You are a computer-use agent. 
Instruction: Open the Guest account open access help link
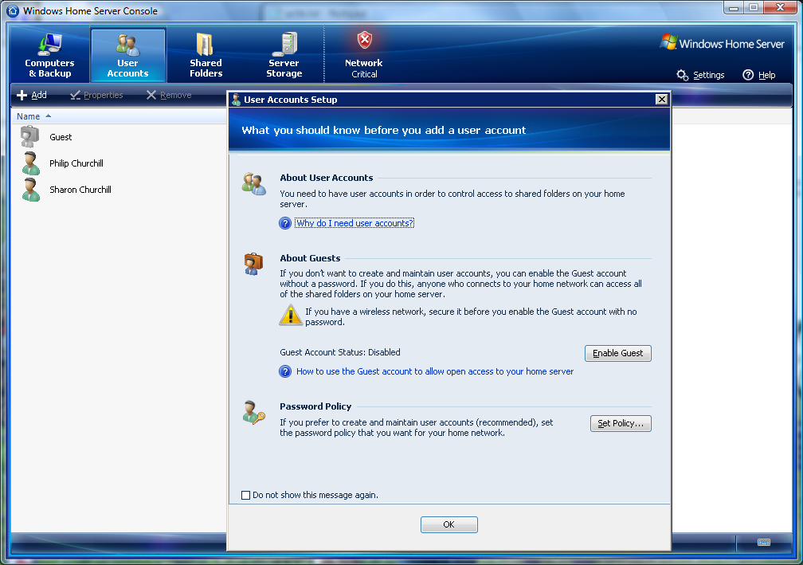point(435,371)
